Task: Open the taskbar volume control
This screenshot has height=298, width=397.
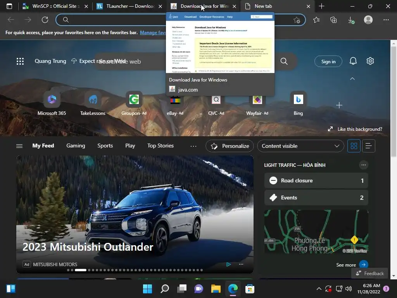Action: point(349,289)
